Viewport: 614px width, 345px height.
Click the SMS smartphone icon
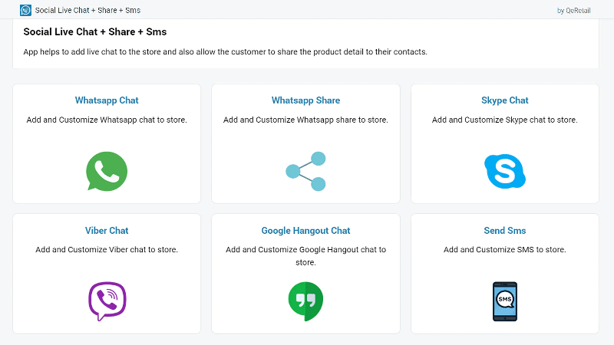(x=505, y=301)
